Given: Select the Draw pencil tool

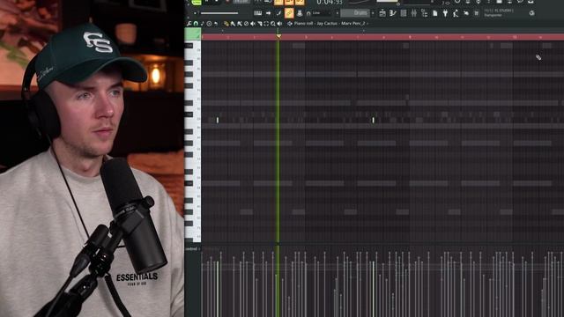Looking at the screenshot, I should coord(226,24).
